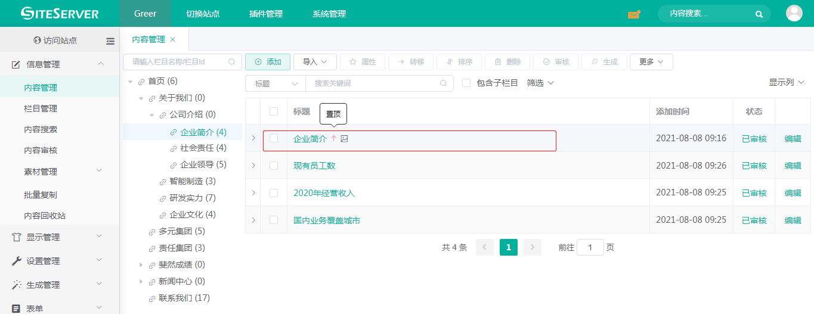Tick the checkbox for 现有员工数 row
The height and width of the screenshot is (314, 814).
pos(274,166)
